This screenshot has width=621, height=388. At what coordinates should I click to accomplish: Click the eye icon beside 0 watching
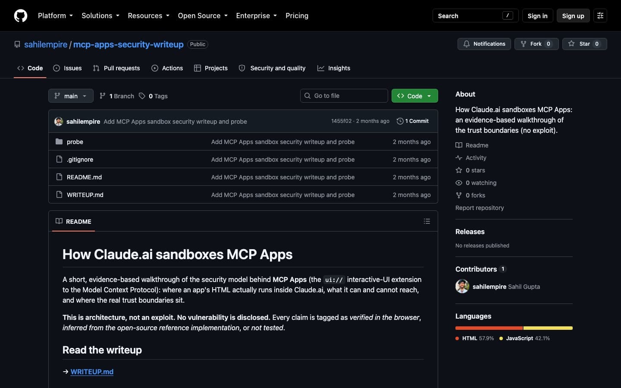[x=459, y=183]
